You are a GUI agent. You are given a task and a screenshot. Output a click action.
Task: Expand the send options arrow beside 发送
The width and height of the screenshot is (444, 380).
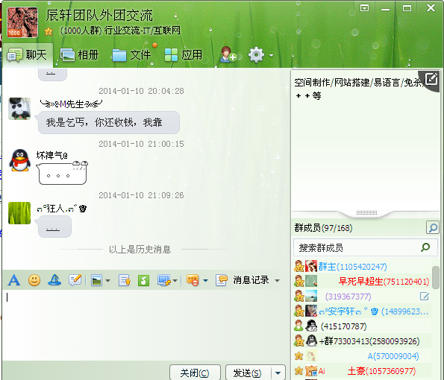(278, 373)
